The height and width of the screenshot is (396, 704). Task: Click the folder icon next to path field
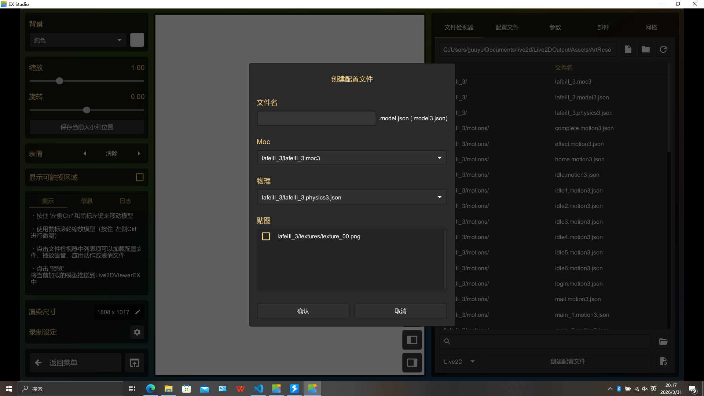pyautogui.click(x=645, y=49)
